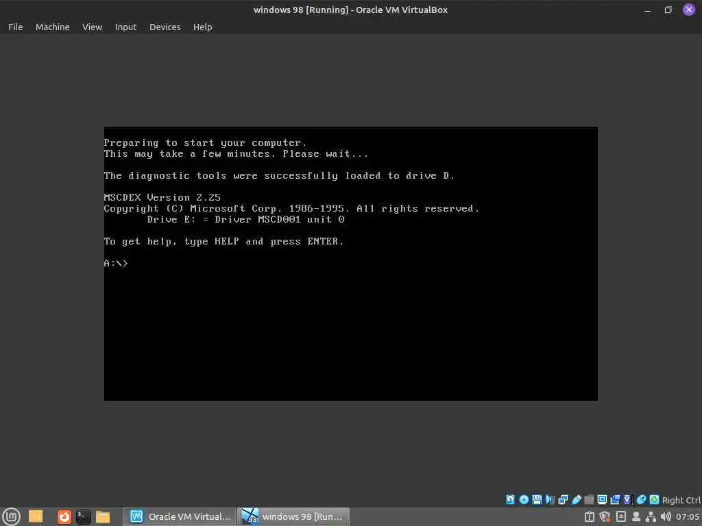Screen dimensions: 702x526
Task: Open the Linux Mint start menu
Action: (x=11, y=516)
